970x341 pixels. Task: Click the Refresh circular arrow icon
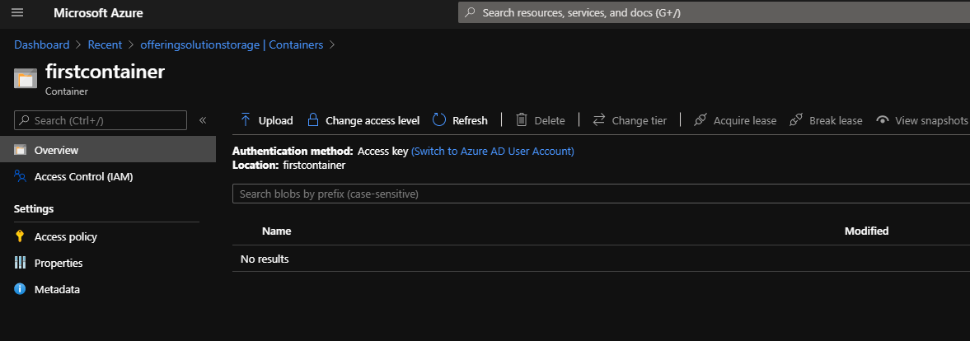439,120
